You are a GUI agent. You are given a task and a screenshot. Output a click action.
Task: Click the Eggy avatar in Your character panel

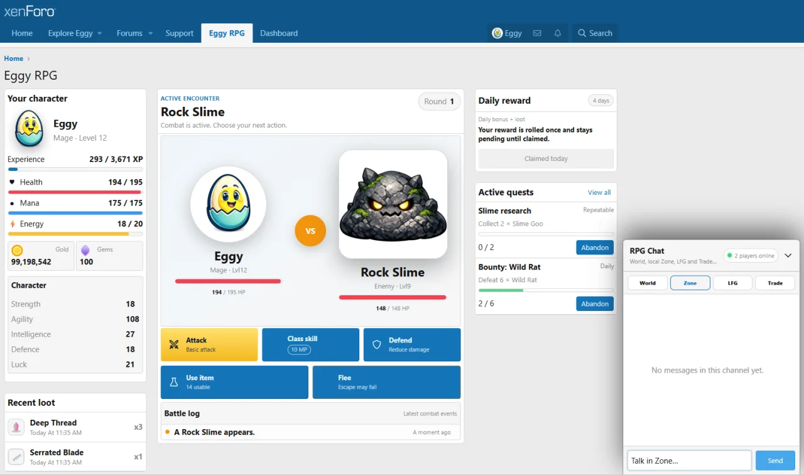click(x=30, y=129)
